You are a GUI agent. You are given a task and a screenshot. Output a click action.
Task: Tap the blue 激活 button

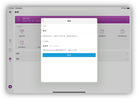[x=69, y=55]
